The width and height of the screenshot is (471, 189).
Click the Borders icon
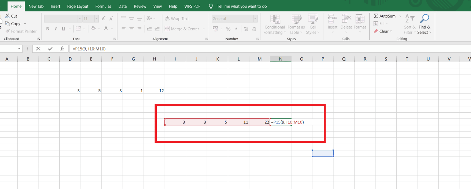click(77, 29)
